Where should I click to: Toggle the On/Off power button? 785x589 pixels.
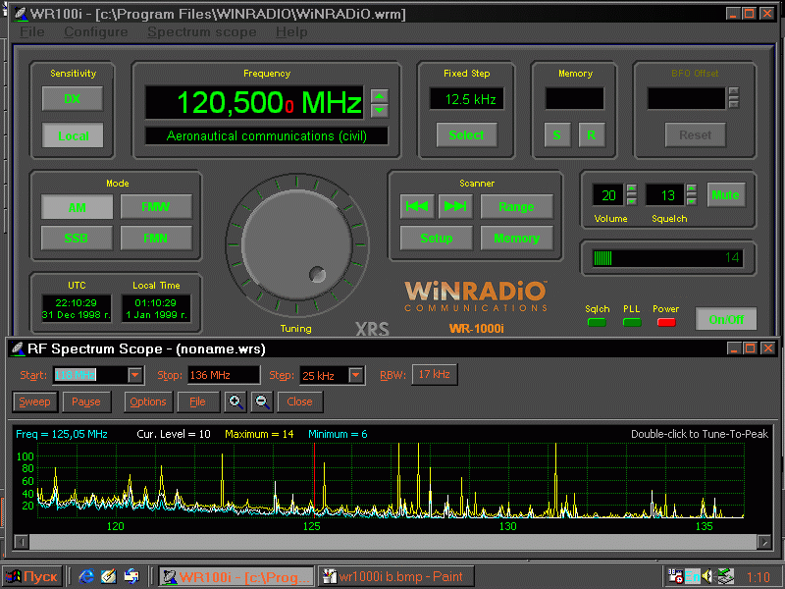(726, 319)
